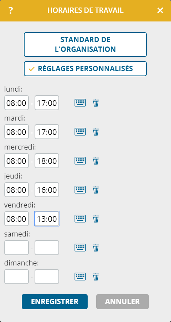
Task: Open keyboard entry for lundi hours
Action: click(x=80, y=103)
